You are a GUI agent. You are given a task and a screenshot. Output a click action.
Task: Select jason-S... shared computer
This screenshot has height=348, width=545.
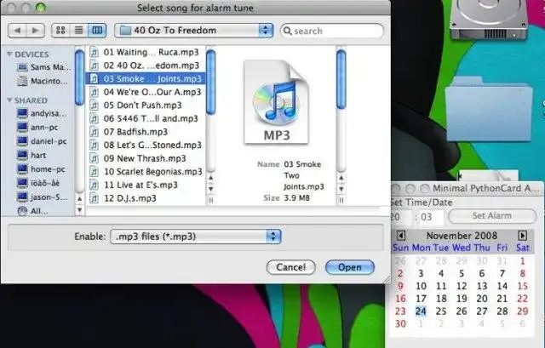(x=42, y=197)
